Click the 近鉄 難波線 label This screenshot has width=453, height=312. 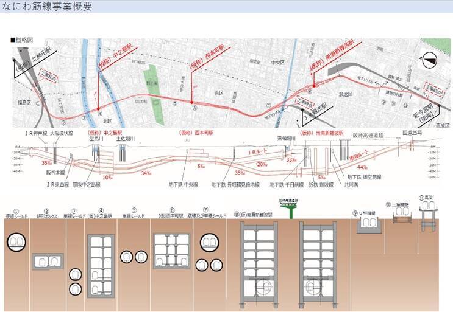[321, 185]
